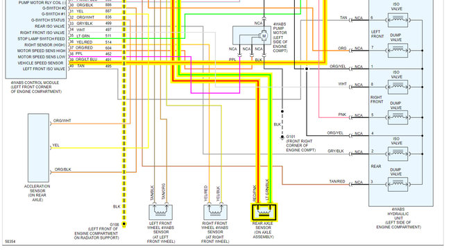The image size is (451, 252).
Task: Click 'ORG/YEL' label at hydraulic pin 1
Action: coord(338,66)
